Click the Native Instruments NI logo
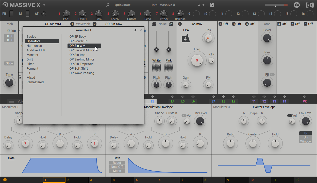Viewport: 317px width, 183px height. tap(310, 5)
